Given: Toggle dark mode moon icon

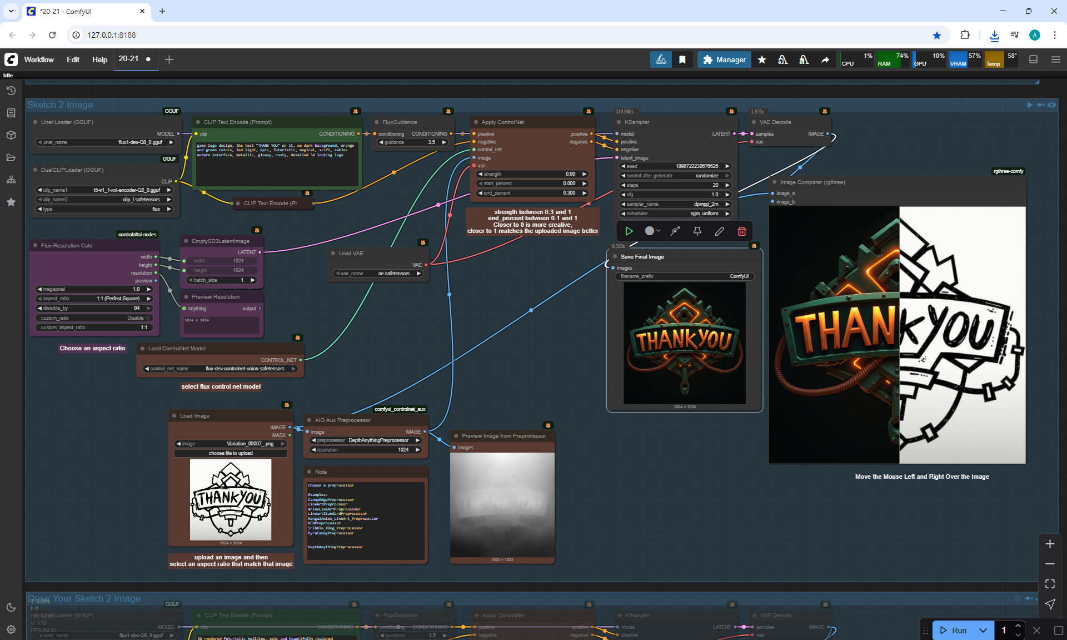Looking at the screenshot, I should point(11,607).
